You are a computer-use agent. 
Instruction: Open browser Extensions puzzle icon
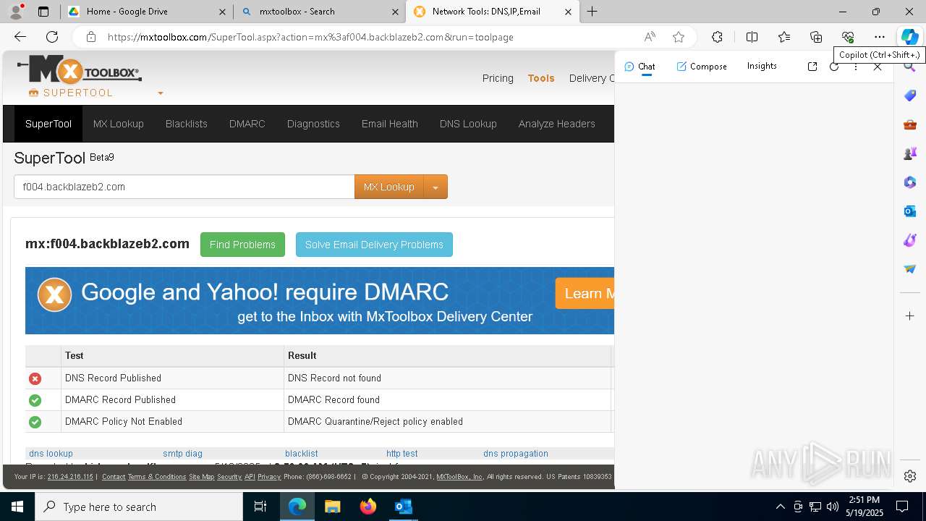click(x=717, y=37)
